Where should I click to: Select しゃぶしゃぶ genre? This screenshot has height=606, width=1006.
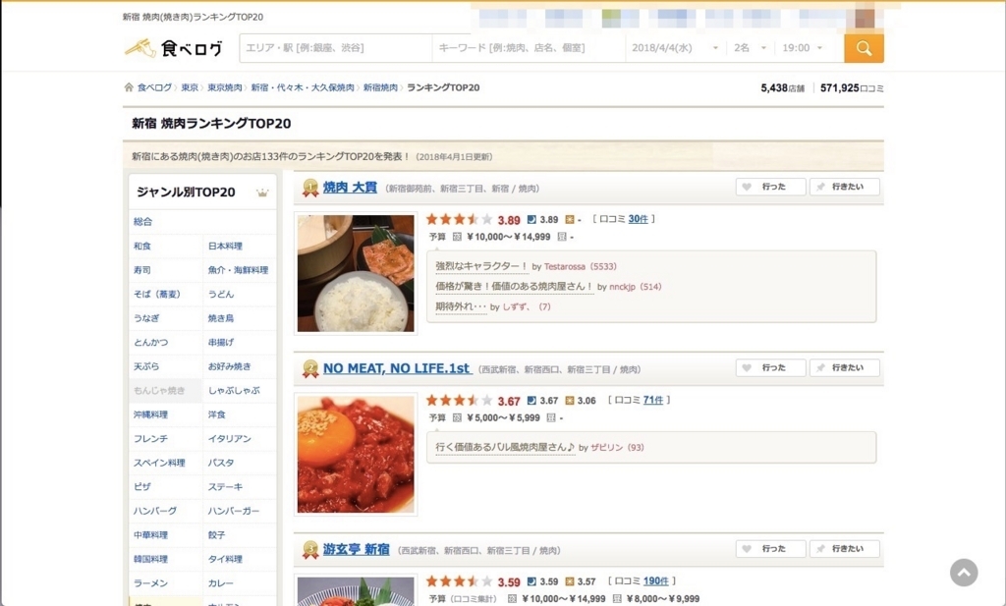tap(234, 391)
